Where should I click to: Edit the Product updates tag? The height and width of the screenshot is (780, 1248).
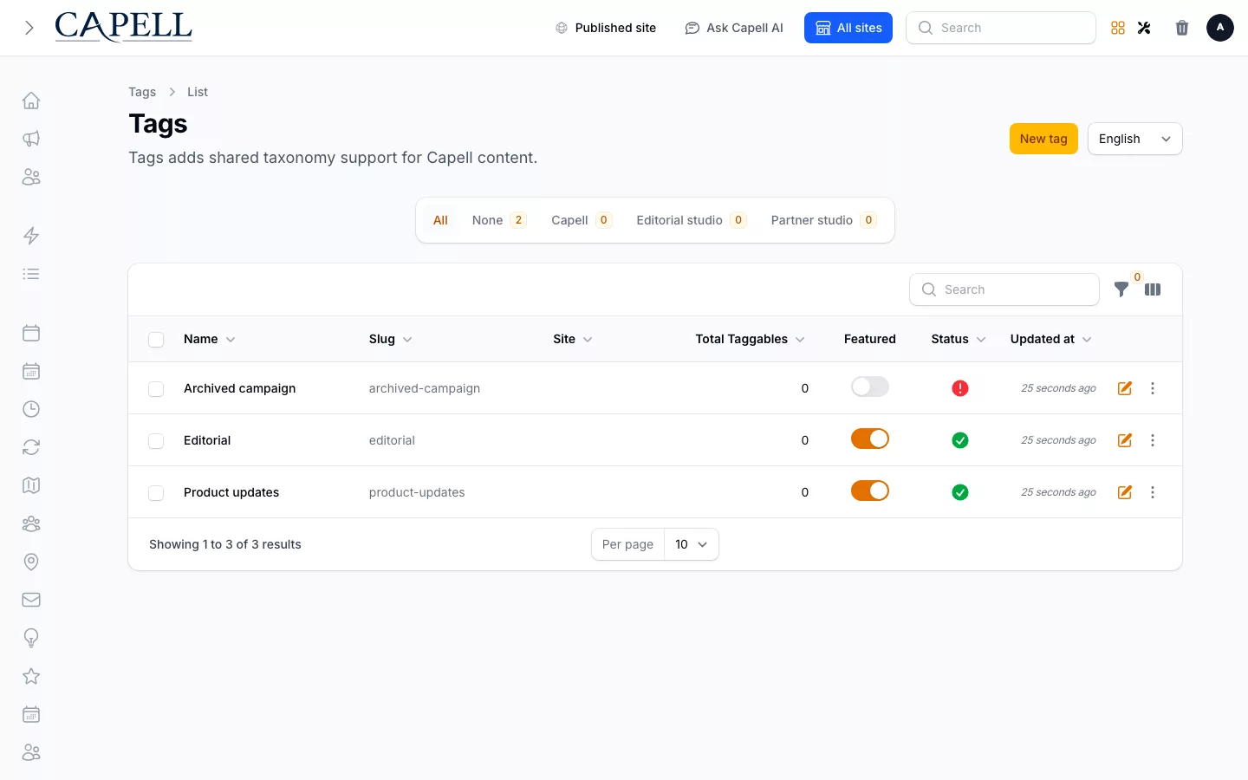(x=1125, y=492)
